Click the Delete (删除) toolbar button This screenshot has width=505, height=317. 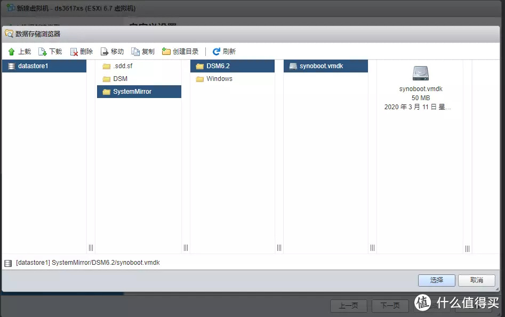[x=82, y=52]
